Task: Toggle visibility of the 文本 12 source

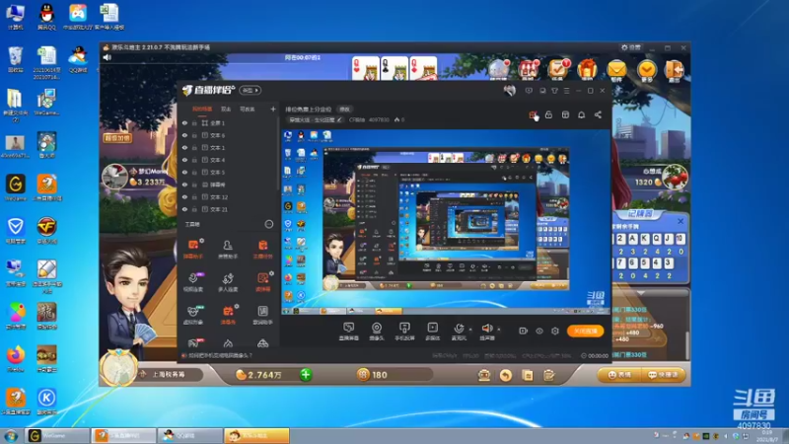Action: pyautogui.click(x=184, y=196)
